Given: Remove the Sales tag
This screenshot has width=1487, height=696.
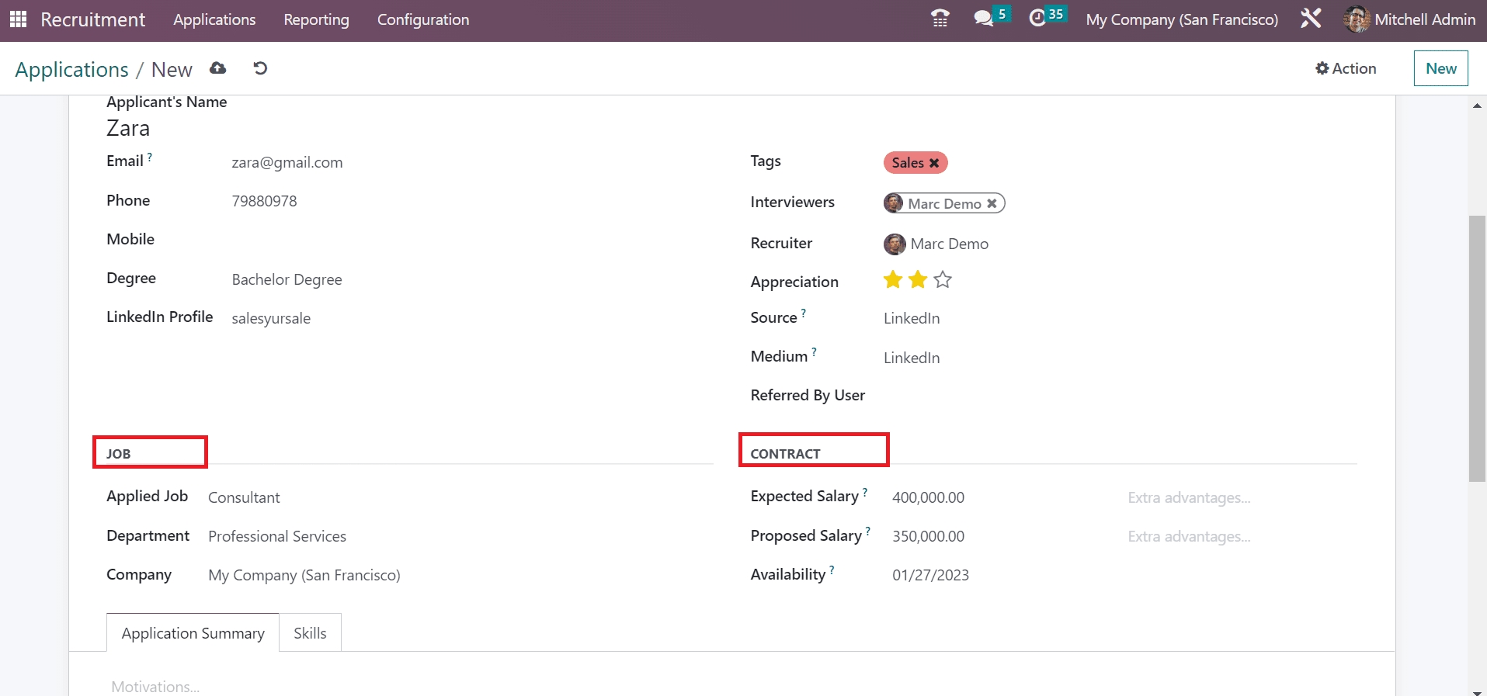Looking at the screenshot, I should coord(934,163).
